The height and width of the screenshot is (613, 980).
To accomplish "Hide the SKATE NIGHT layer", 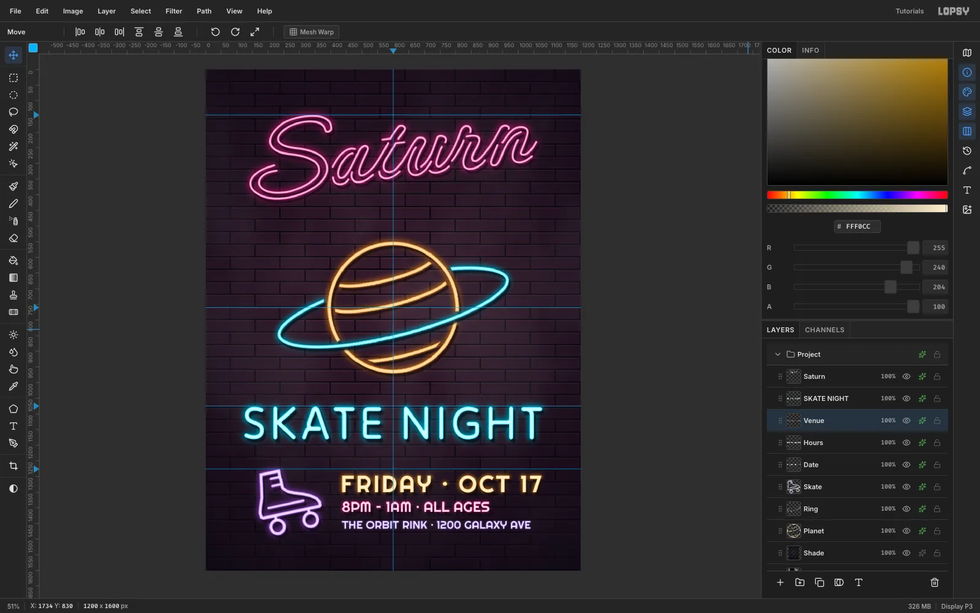I will click(x=907, y=398).
